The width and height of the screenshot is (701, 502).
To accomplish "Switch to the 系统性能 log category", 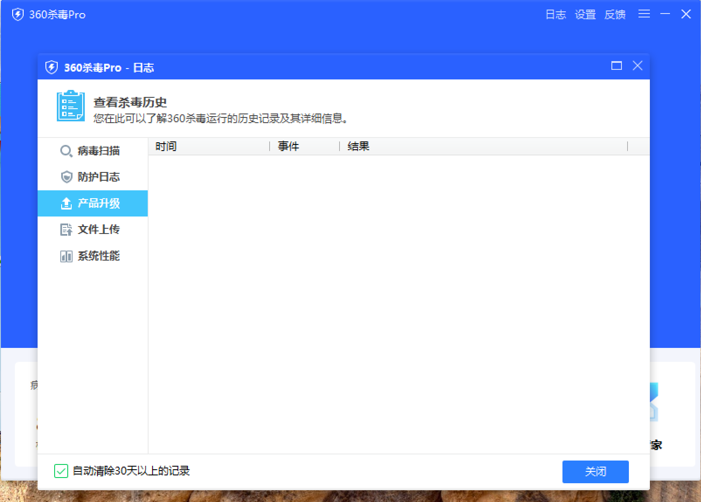I will click(98, 256).
